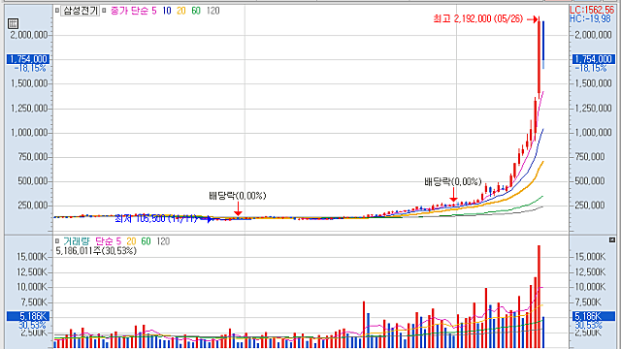Click the -18.15% change on the left axis
This screenshot has width=621, height=349.
[30, 68]
